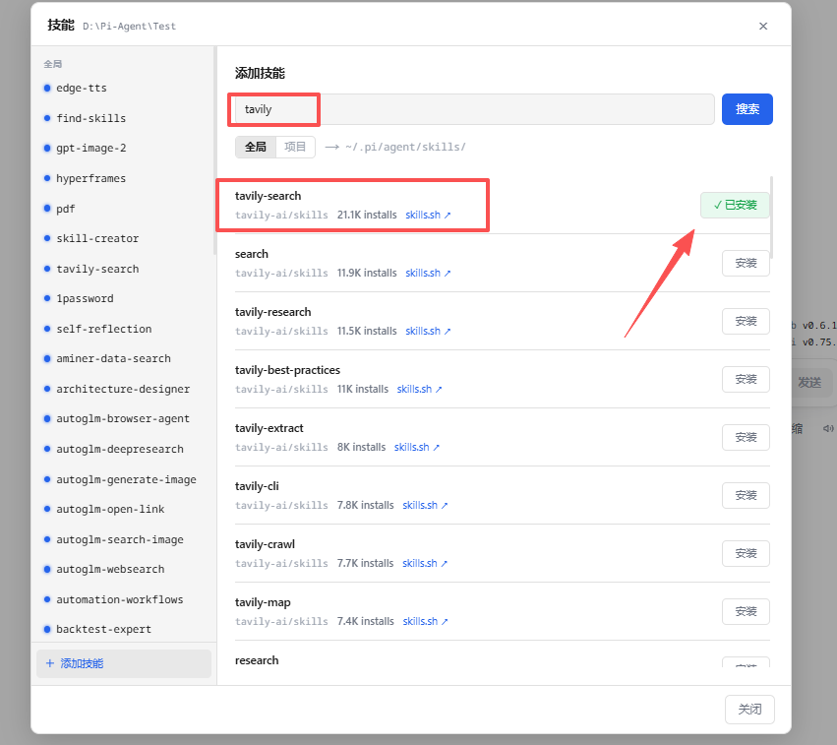Click the tavily-crawl result title
837x745 pixels.
(265, 545)
